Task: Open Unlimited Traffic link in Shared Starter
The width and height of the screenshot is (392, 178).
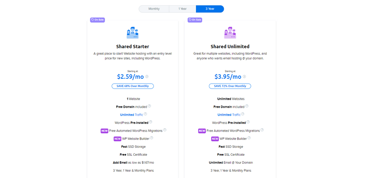Action: [131, 115]
